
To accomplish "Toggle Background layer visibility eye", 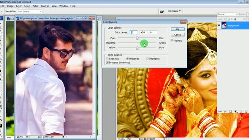I will 219,25.
